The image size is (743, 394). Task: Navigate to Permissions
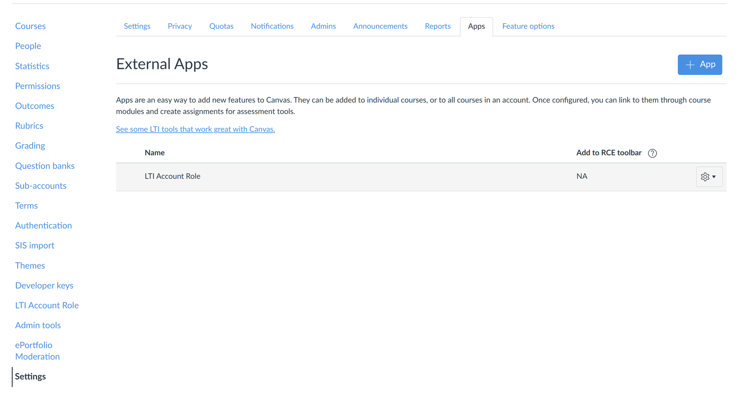click(37, 86)
